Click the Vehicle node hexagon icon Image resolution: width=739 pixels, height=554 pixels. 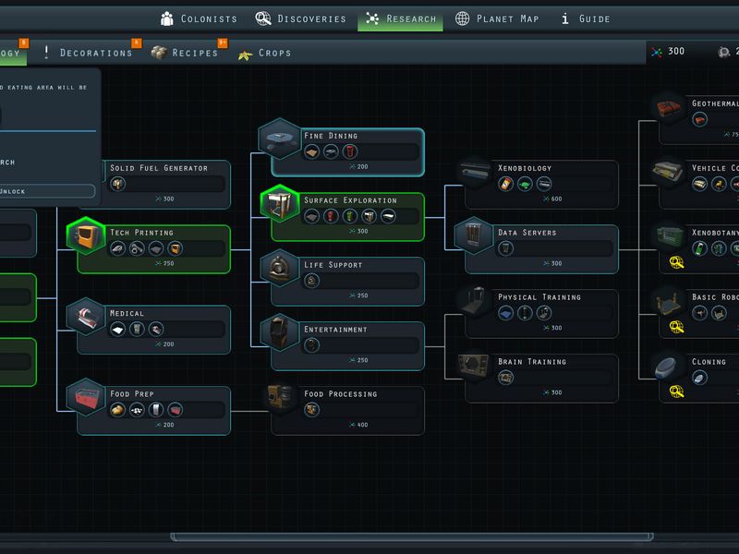[x=668, y=171]
